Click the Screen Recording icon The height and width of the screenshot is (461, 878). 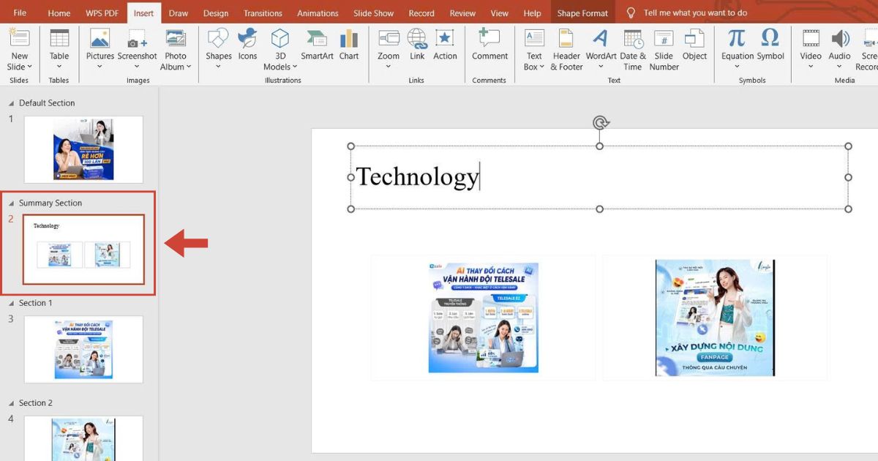[x=869, y=39]
